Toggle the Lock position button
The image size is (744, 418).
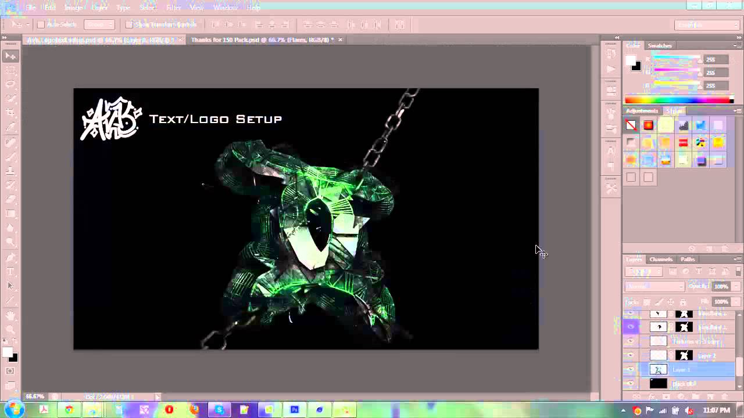pos(671,302)
